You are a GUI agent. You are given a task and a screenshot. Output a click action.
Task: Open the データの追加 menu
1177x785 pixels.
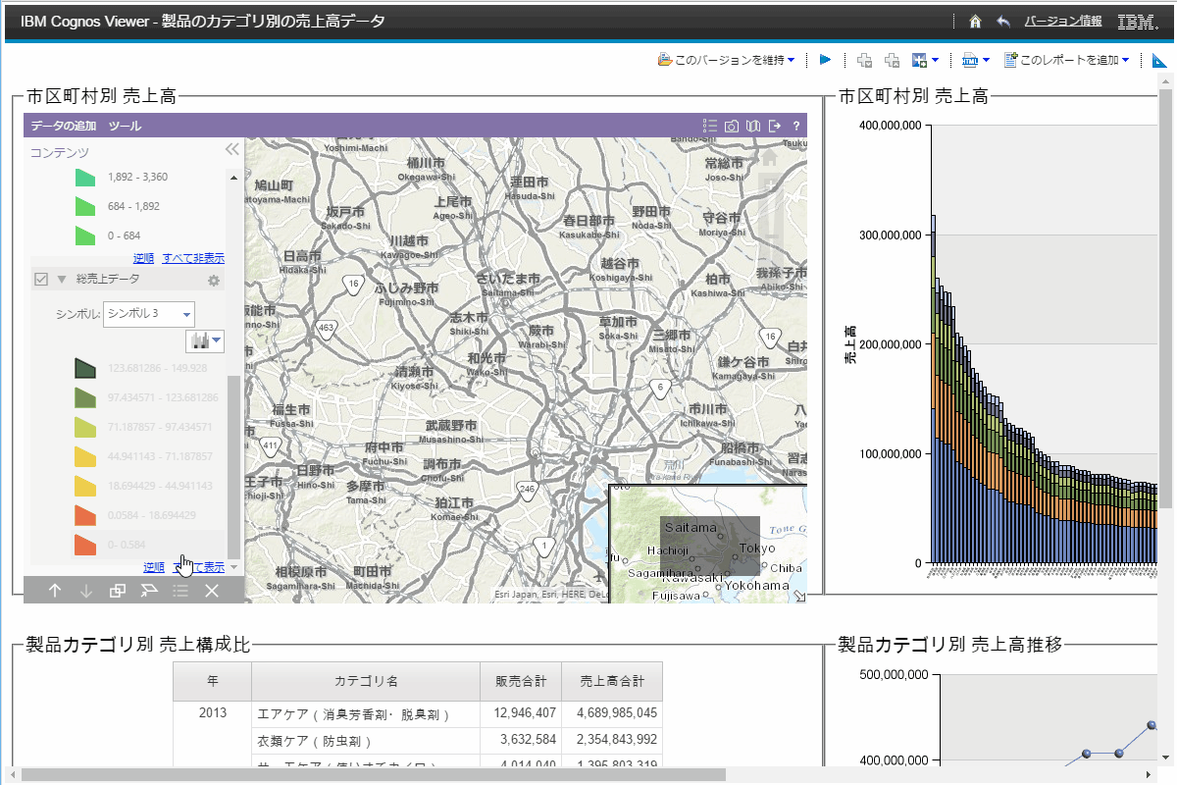tap(63, 126)
